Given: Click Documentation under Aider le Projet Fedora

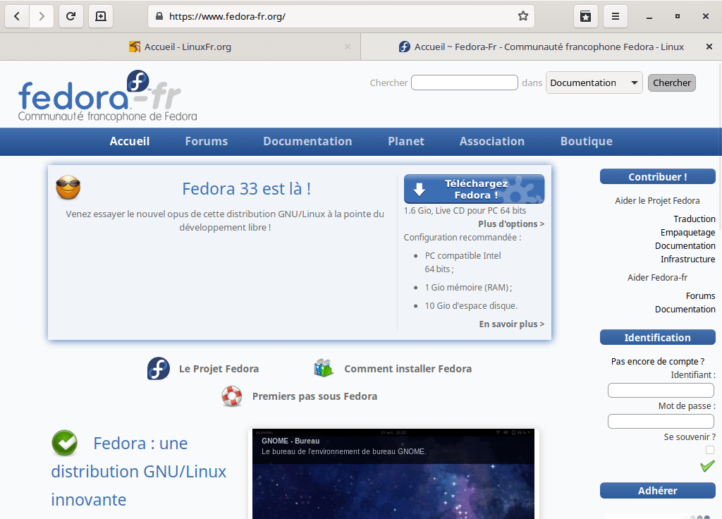Looking at the screenshot, I should pos(685,246).
